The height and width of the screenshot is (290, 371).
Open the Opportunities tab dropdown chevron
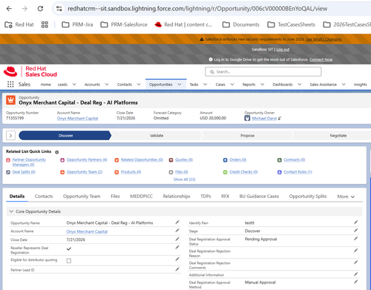[180, 85]
